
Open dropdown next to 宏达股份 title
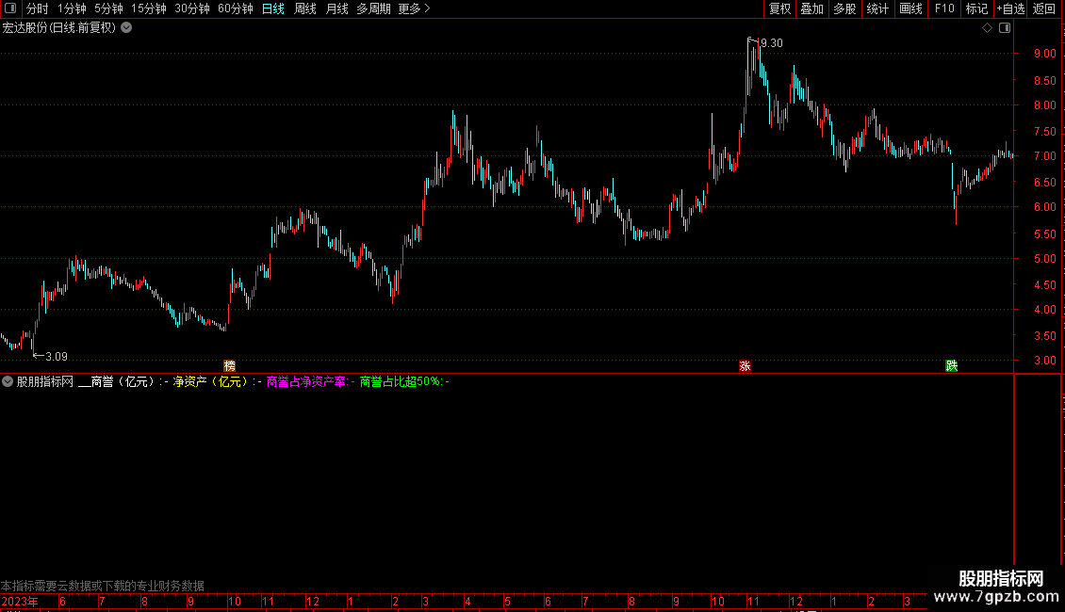[126, 28]
